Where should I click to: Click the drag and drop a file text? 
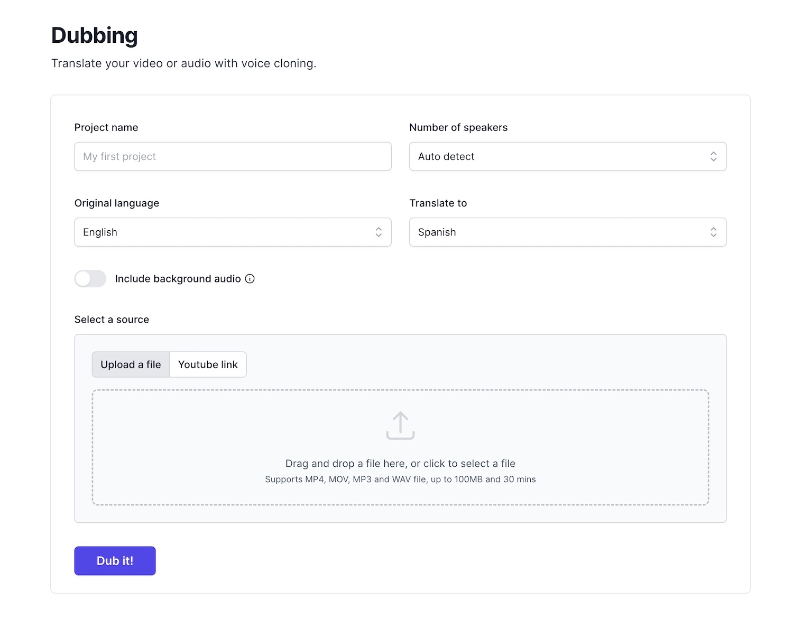(400, 463)
